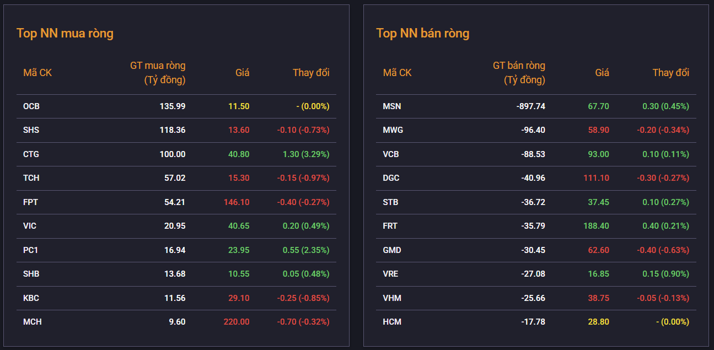Pick the FRT stock code
The width and height of the screenshot is (714, 350).
click(390, 226)
